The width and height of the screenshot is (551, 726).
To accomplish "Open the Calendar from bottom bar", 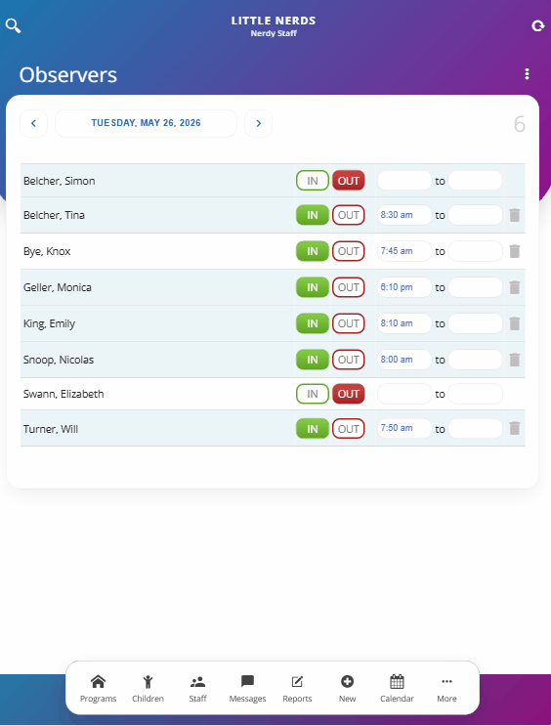I will pyautogui.click(x=397, y=689).
